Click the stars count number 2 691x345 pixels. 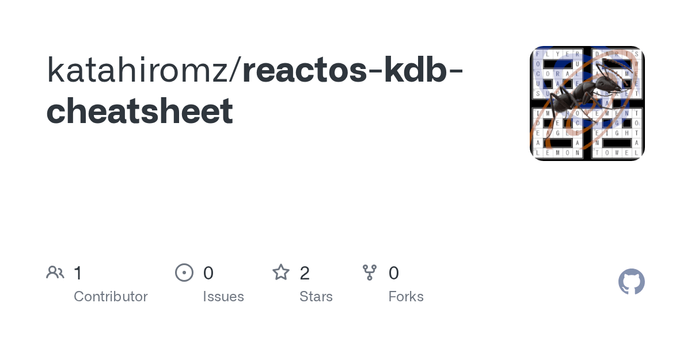(305, 273)
